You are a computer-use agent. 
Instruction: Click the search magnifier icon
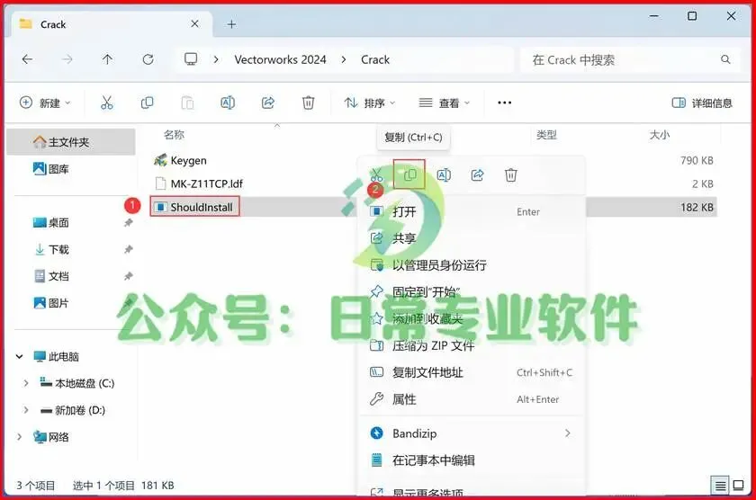725,59
